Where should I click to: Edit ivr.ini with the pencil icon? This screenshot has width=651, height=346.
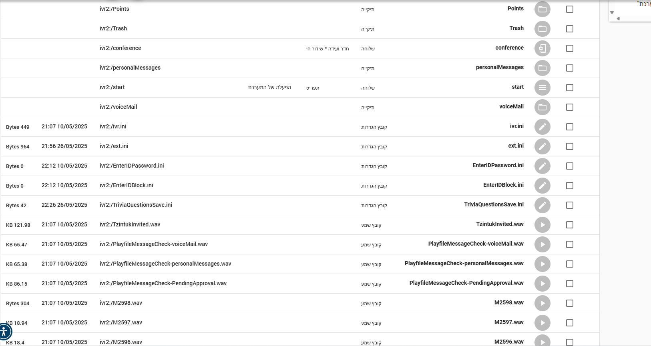tap(542, 127)
